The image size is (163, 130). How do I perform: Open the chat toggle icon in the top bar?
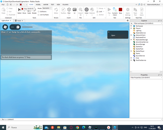(x=18, y=27)
